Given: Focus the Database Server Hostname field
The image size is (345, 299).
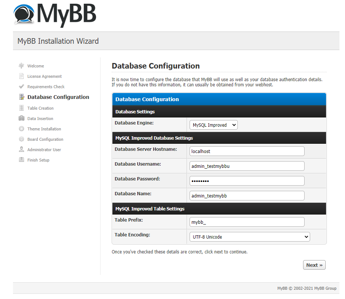Looking at the screenshot, I should [x=247, y=151].
